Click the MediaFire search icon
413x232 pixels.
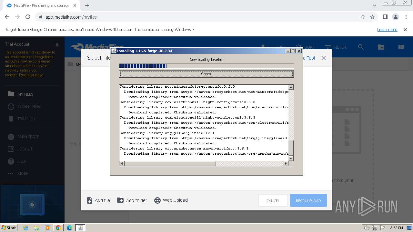[361, 47]
